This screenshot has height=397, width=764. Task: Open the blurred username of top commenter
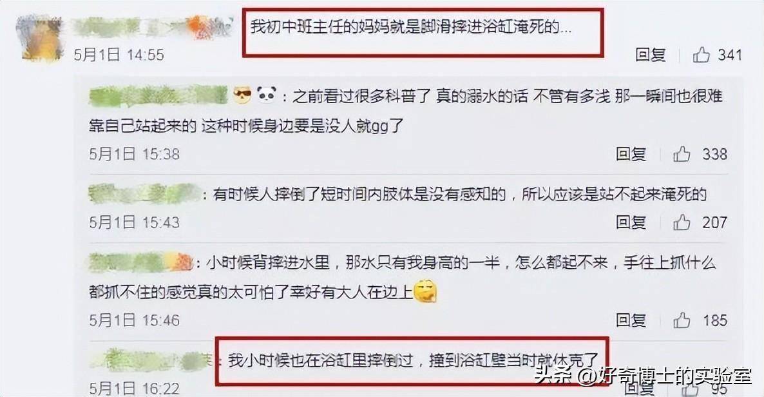(x=152, y=27)
